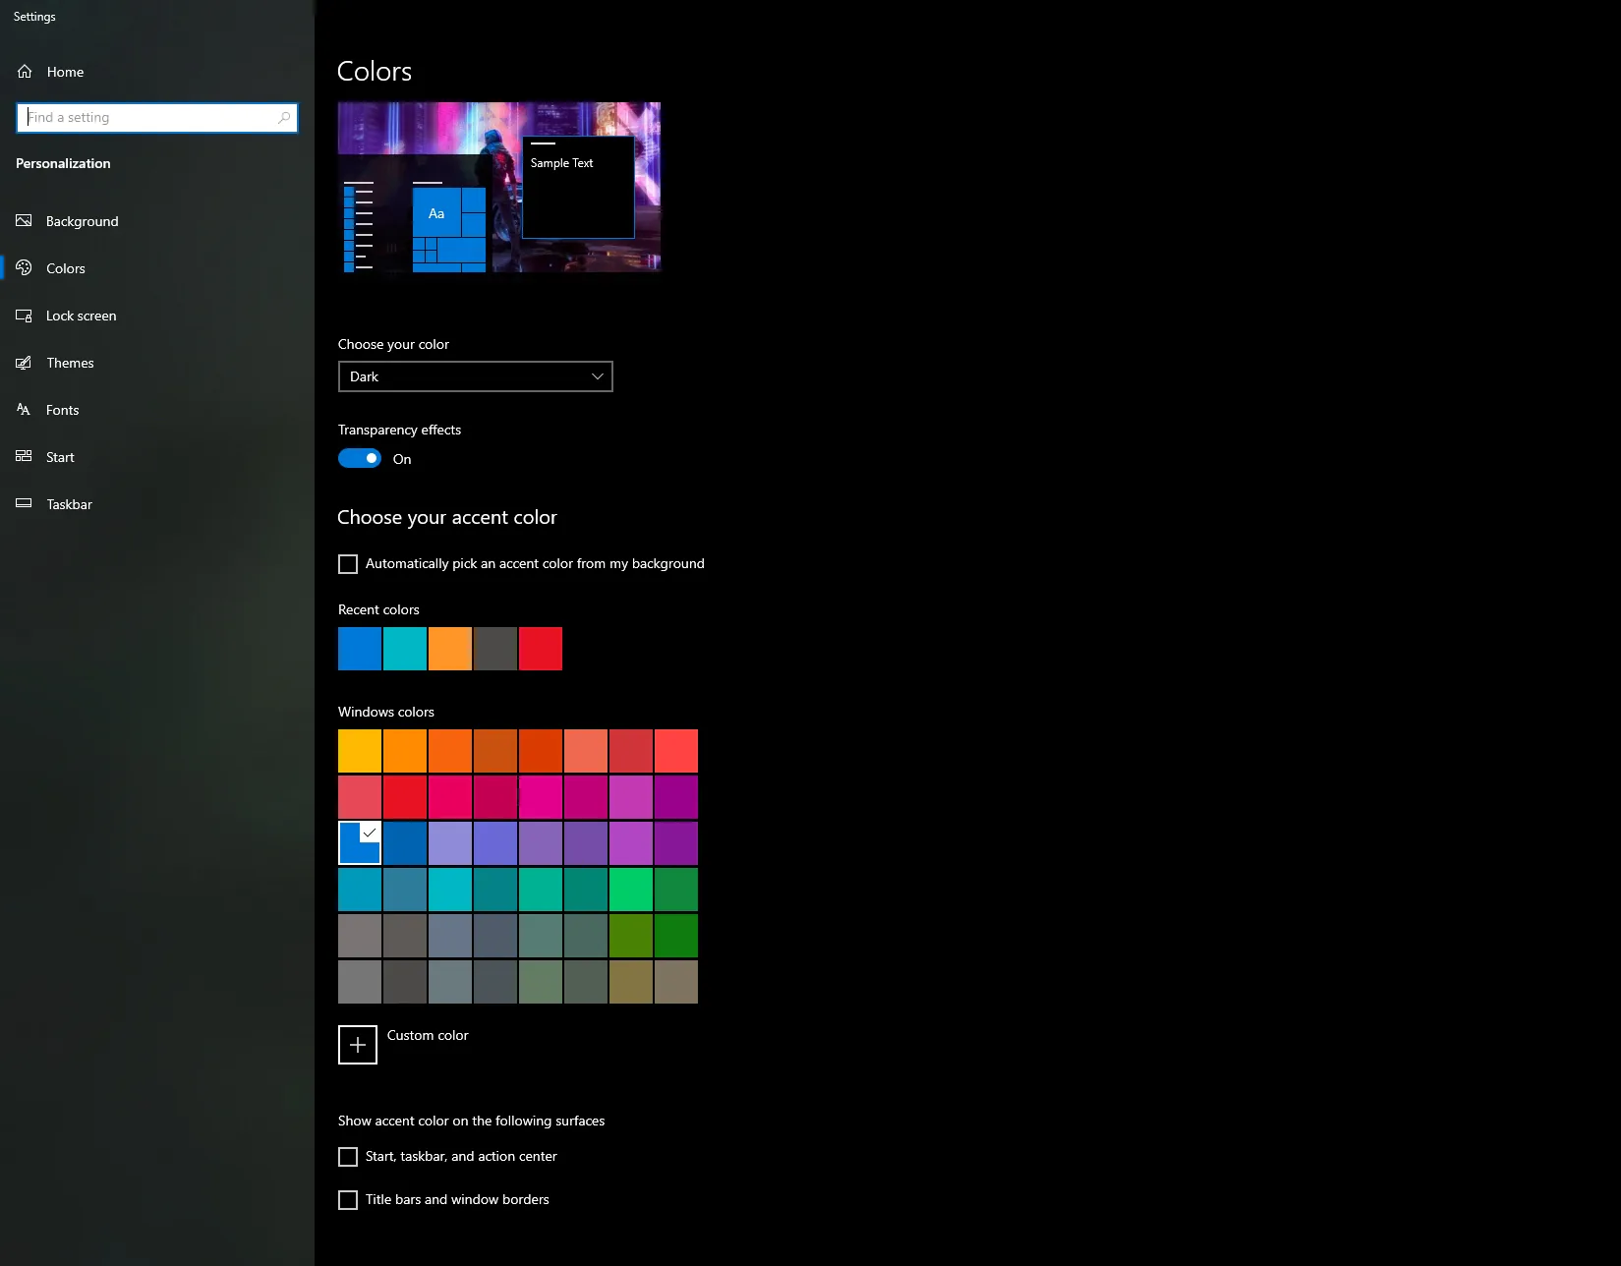This screenshot has width=1621, height=1266.
Task: Open Fonts settings page
Action: coord(157,410)
